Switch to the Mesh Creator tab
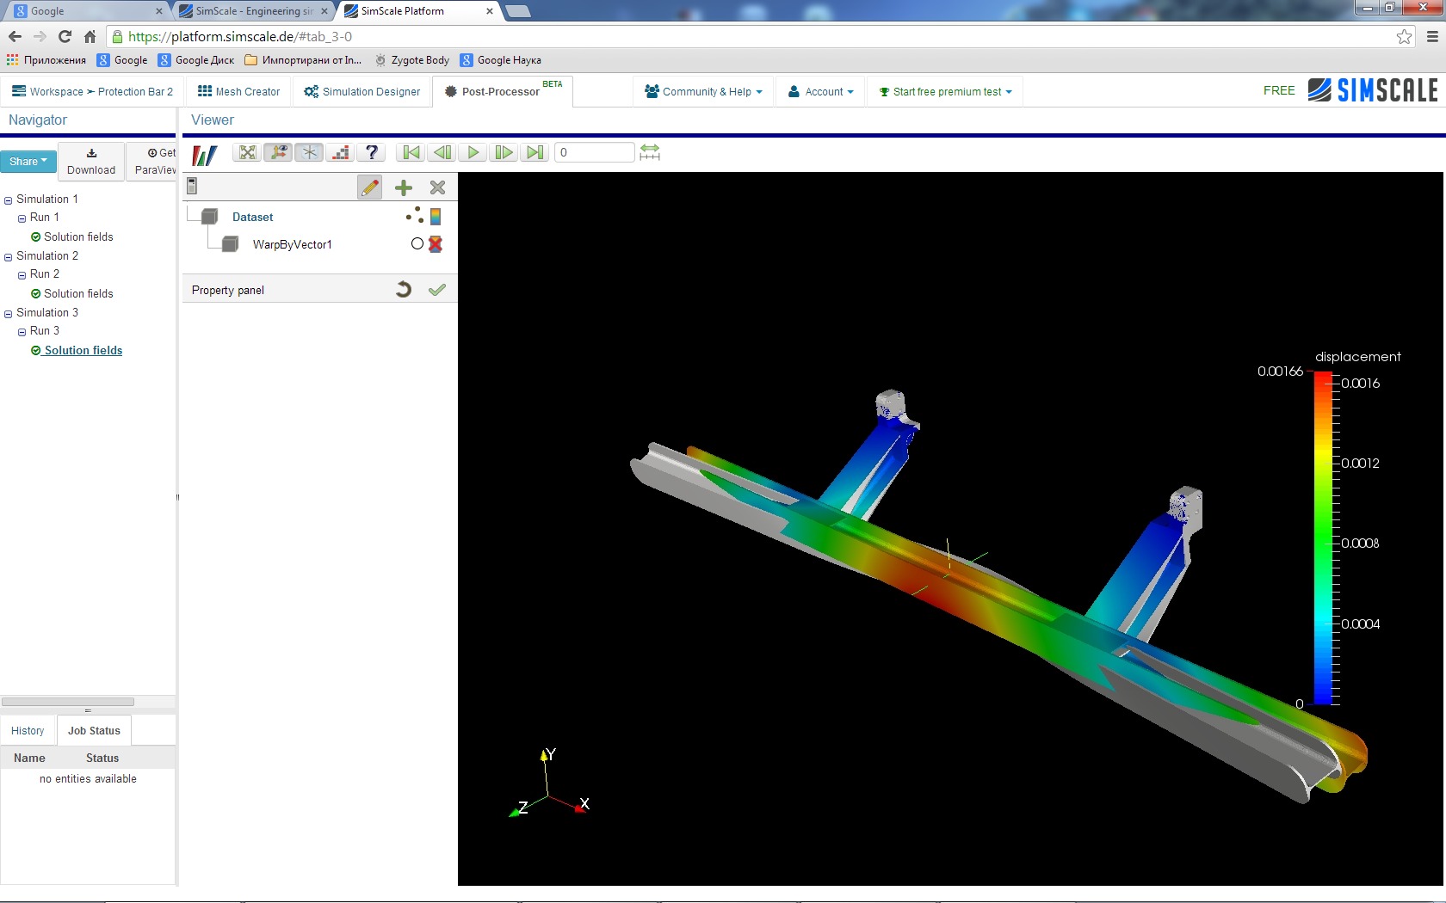Viewport: 1446px width, 903px height. pos(238,92)
